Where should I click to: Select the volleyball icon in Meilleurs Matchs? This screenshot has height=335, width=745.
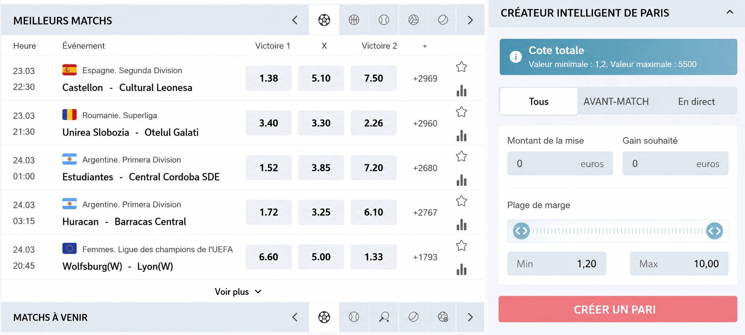pos(414,20)
